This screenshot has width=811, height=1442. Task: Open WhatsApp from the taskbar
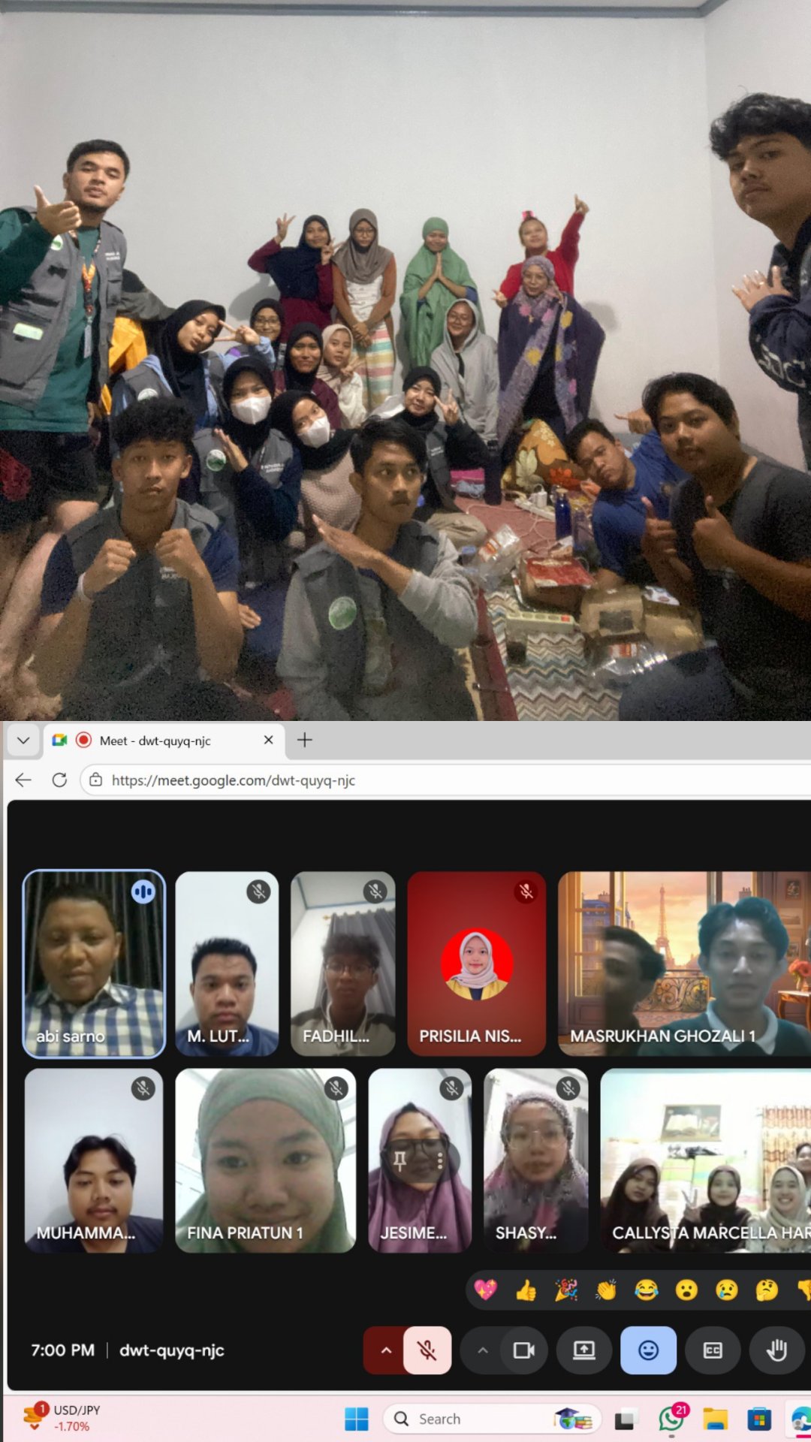pyautogui.click(x=671, y=1419)
